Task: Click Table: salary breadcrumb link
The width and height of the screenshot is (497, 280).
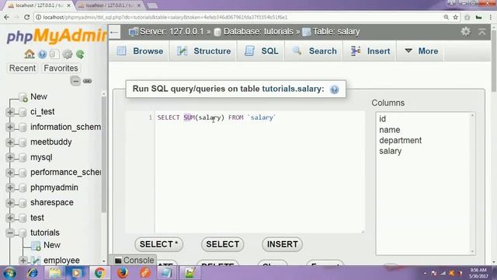Action: pyautogui.click(x=336, y=32)
